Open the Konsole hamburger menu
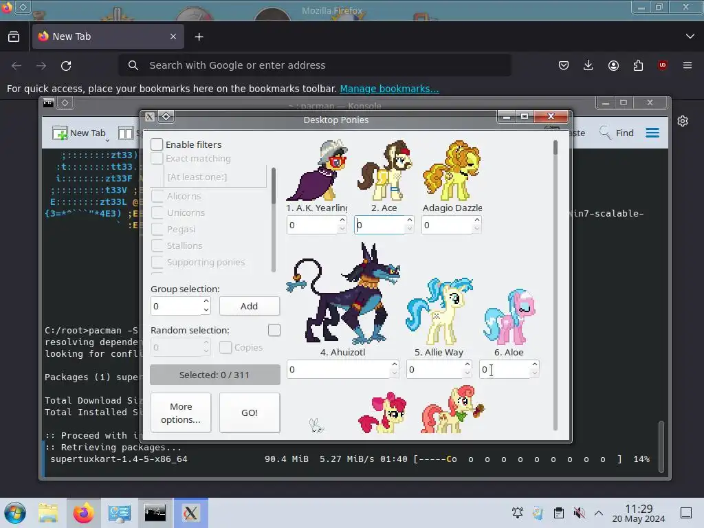Viewport: 704px width, 528px height. tap(652, 133)
